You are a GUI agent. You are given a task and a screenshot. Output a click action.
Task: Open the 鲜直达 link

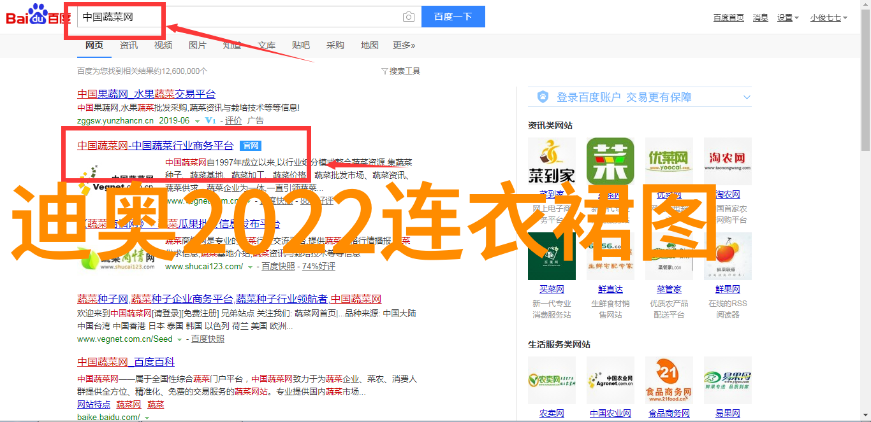[x=610, y=289]
